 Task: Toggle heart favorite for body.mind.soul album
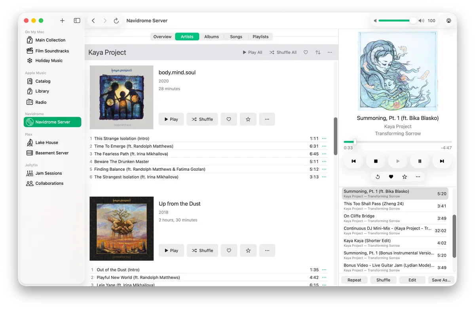click(229, 119)
